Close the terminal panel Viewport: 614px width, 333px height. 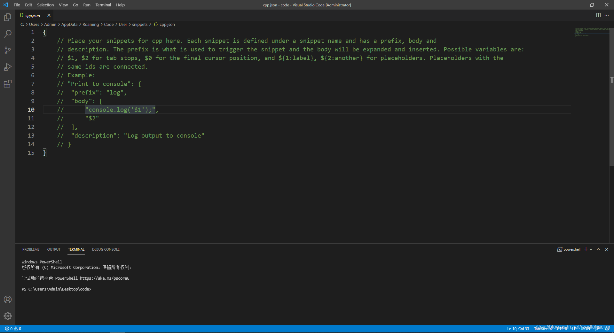[607, 249]
